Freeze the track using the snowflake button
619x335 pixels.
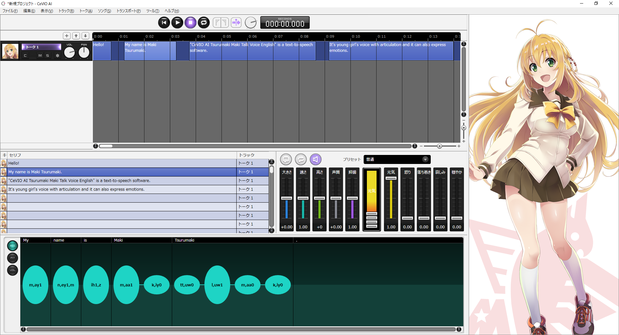click(57, 56)
